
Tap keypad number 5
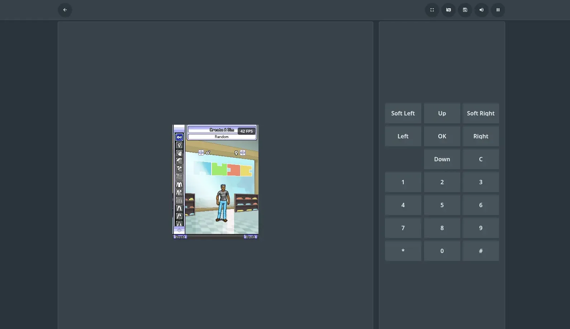(442, 205)
